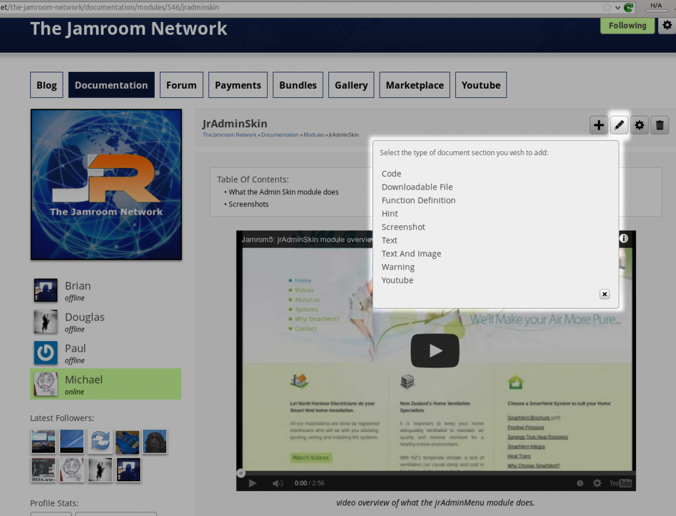Screen dimensions: 676x516
Task: Open the Youtube tab
Action: [481, 85]
